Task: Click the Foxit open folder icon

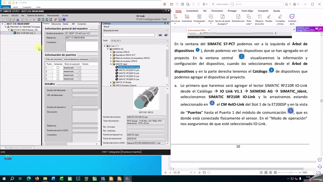Action: (172, 4)
